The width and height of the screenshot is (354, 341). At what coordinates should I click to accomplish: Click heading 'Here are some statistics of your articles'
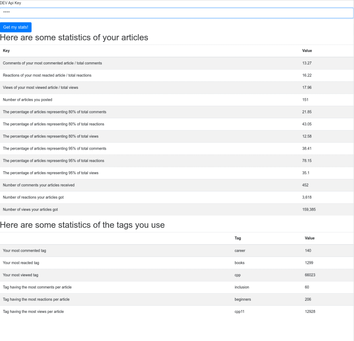(x=74, y=37)
